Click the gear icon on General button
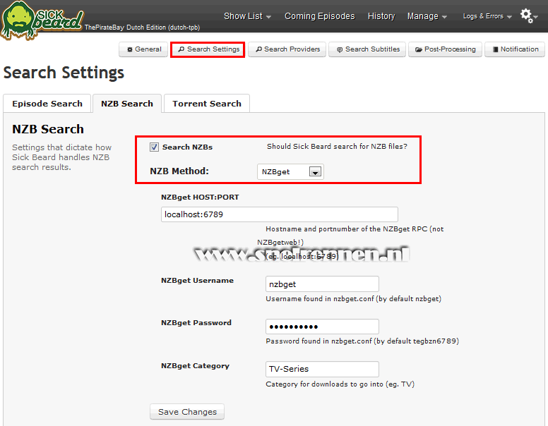548x426 pixels. click(x=130, y=49)
